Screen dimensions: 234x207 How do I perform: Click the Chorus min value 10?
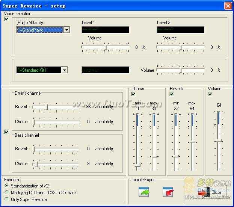pos(138,109)
